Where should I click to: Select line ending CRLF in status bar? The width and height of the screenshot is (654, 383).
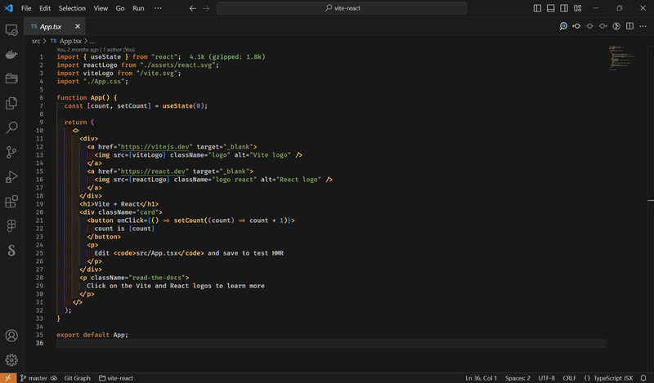[x=569, y=378]
